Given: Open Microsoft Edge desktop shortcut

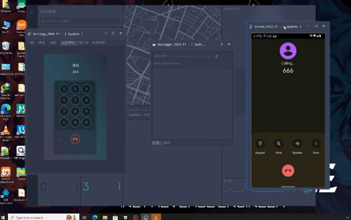Looking at the screenshot, I should point(6,109).
